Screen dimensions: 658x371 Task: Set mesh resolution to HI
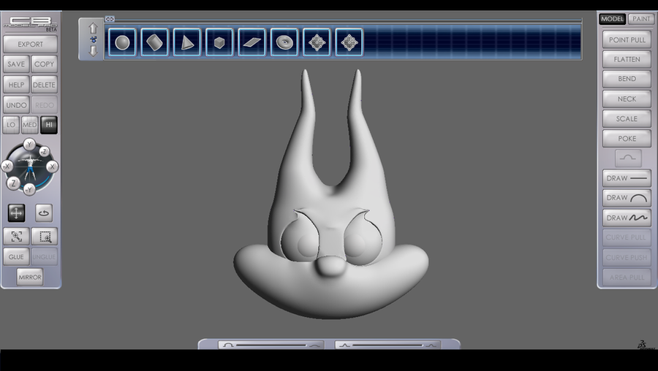(49, 125)
